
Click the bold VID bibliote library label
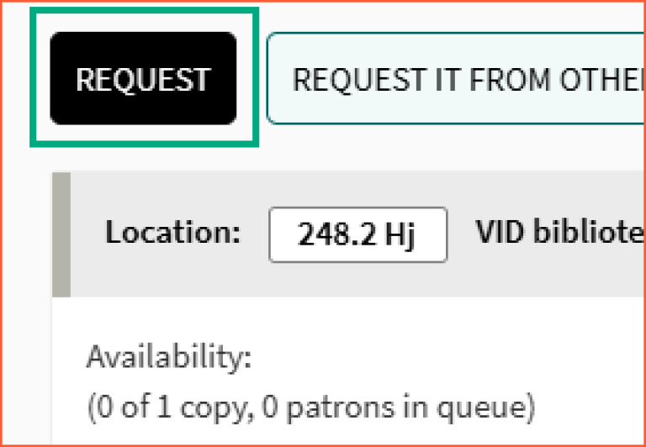click(x=560, y=232)
